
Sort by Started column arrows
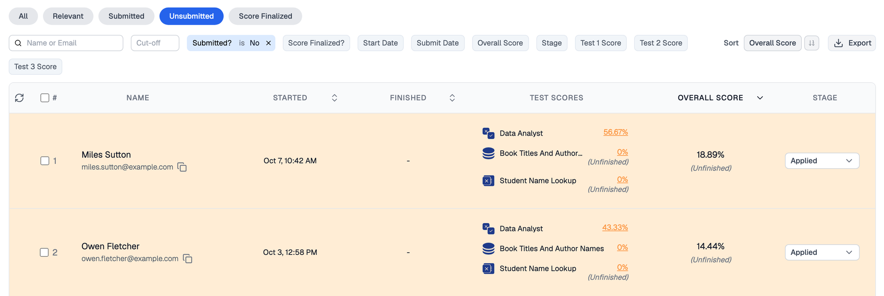point(335,98)
